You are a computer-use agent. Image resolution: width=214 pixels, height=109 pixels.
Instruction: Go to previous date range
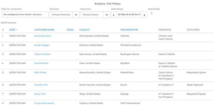[113, 15]
